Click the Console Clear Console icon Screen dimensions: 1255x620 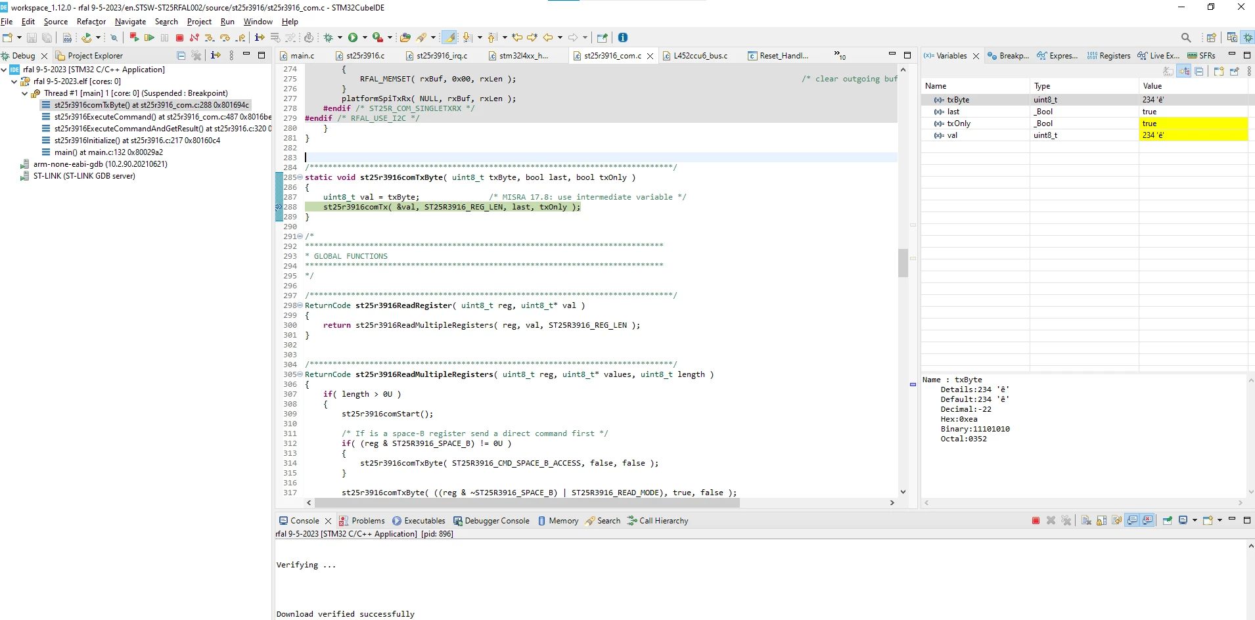pyautogui.click(x=1086, y=520)
